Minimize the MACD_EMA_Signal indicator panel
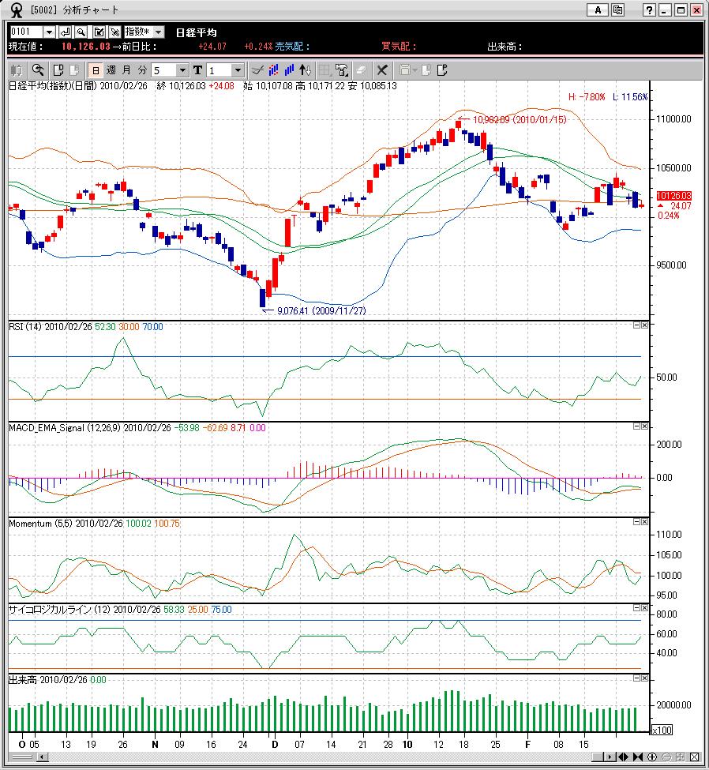The width and height of the screenshot is (709, 770). (636, 426)
